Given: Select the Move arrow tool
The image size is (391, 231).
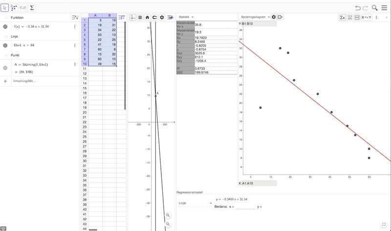Looking at the screenshot, I should click(x=5, y=8).
